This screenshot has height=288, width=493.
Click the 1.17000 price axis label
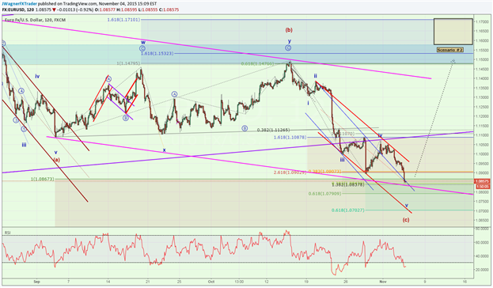482,21
